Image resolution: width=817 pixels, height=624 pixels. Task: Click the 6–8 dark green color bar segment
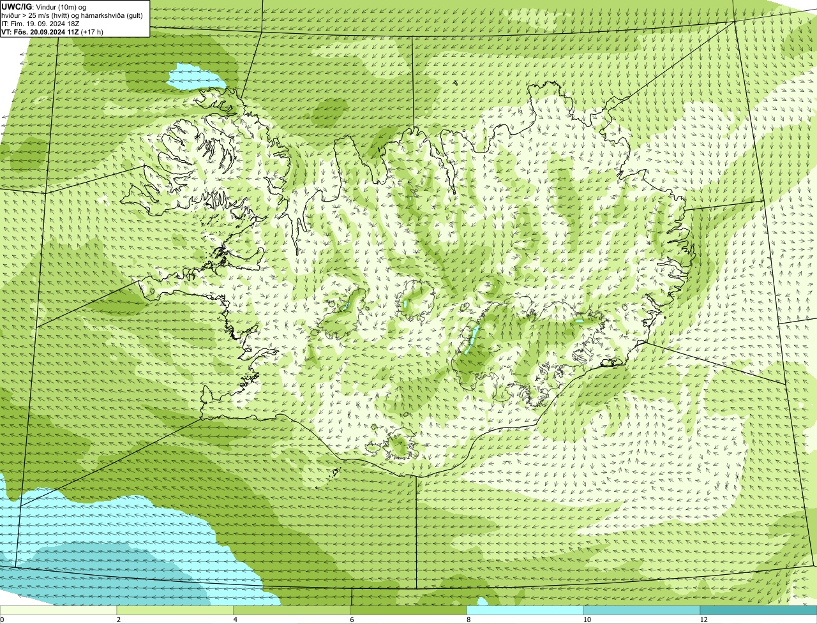pyautogui.click(x=409, y=610)
